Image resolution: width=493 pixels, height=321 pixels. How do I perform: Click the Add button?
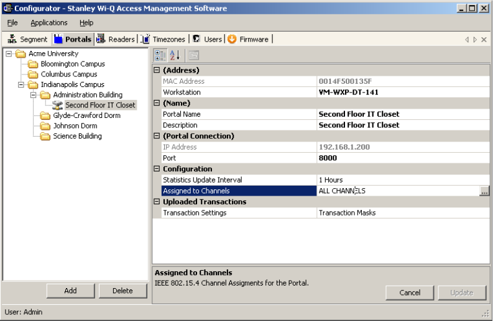coord(70,291)
